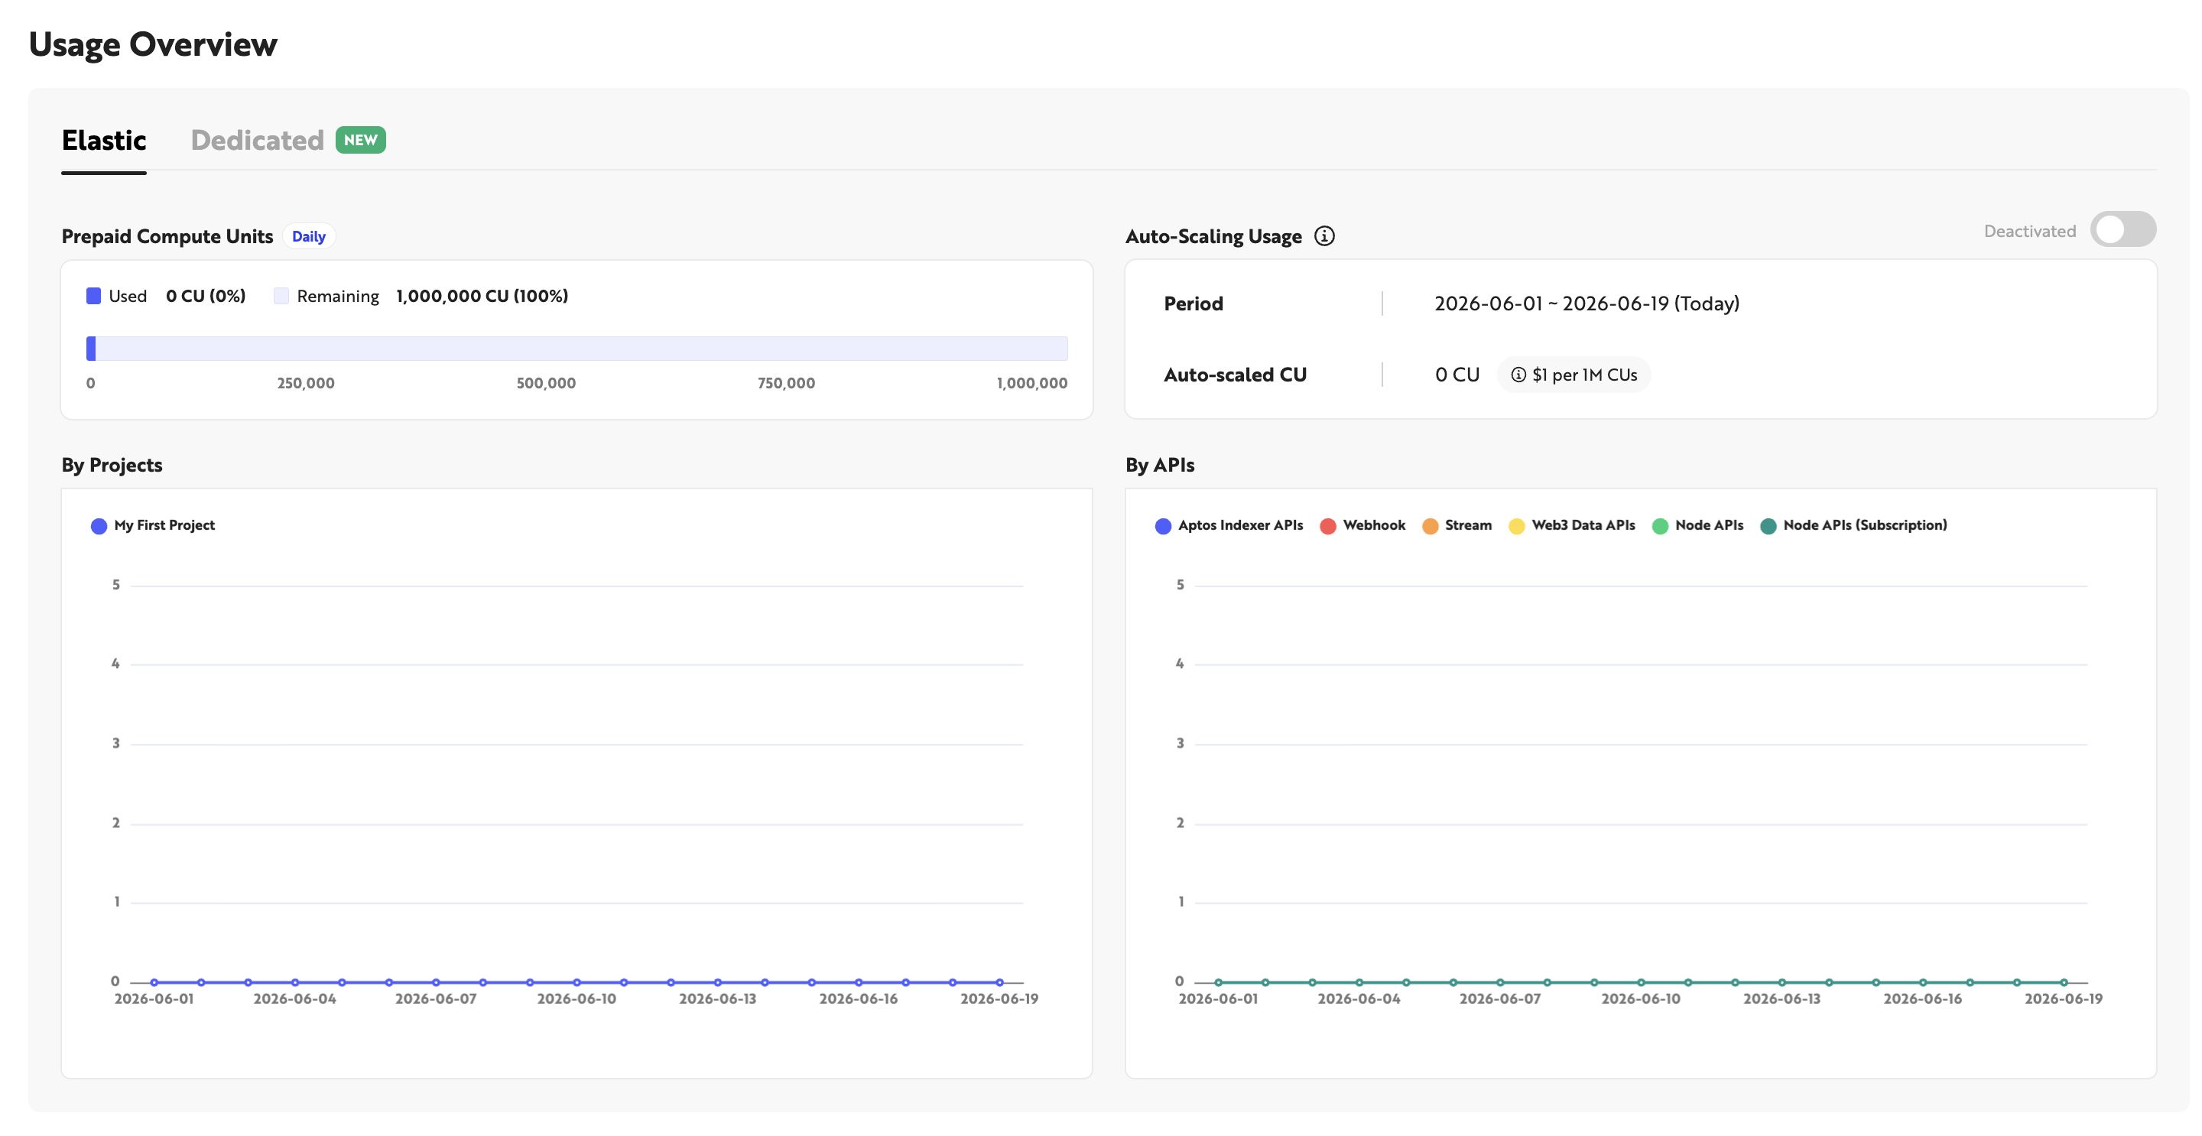
Task: Click the $1 per 1M CUs info pill
Action: (1573, 375)
